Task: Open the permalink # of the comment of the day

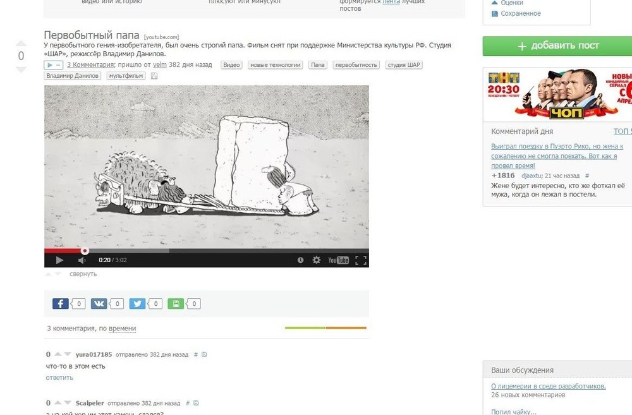Action: click(587, 176)
